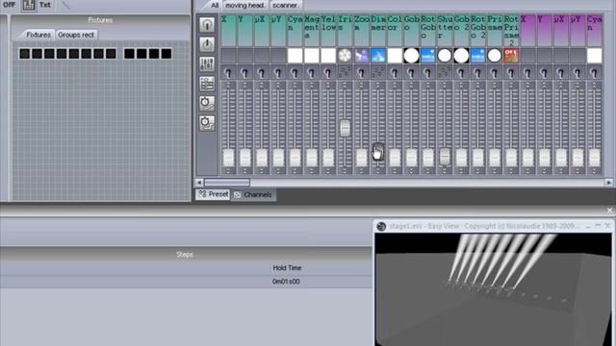Click the second knob icon in the side toolbar

click(207, 44)
